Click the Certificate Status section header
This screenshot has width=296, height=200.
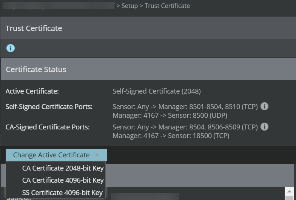pos(148,69)
